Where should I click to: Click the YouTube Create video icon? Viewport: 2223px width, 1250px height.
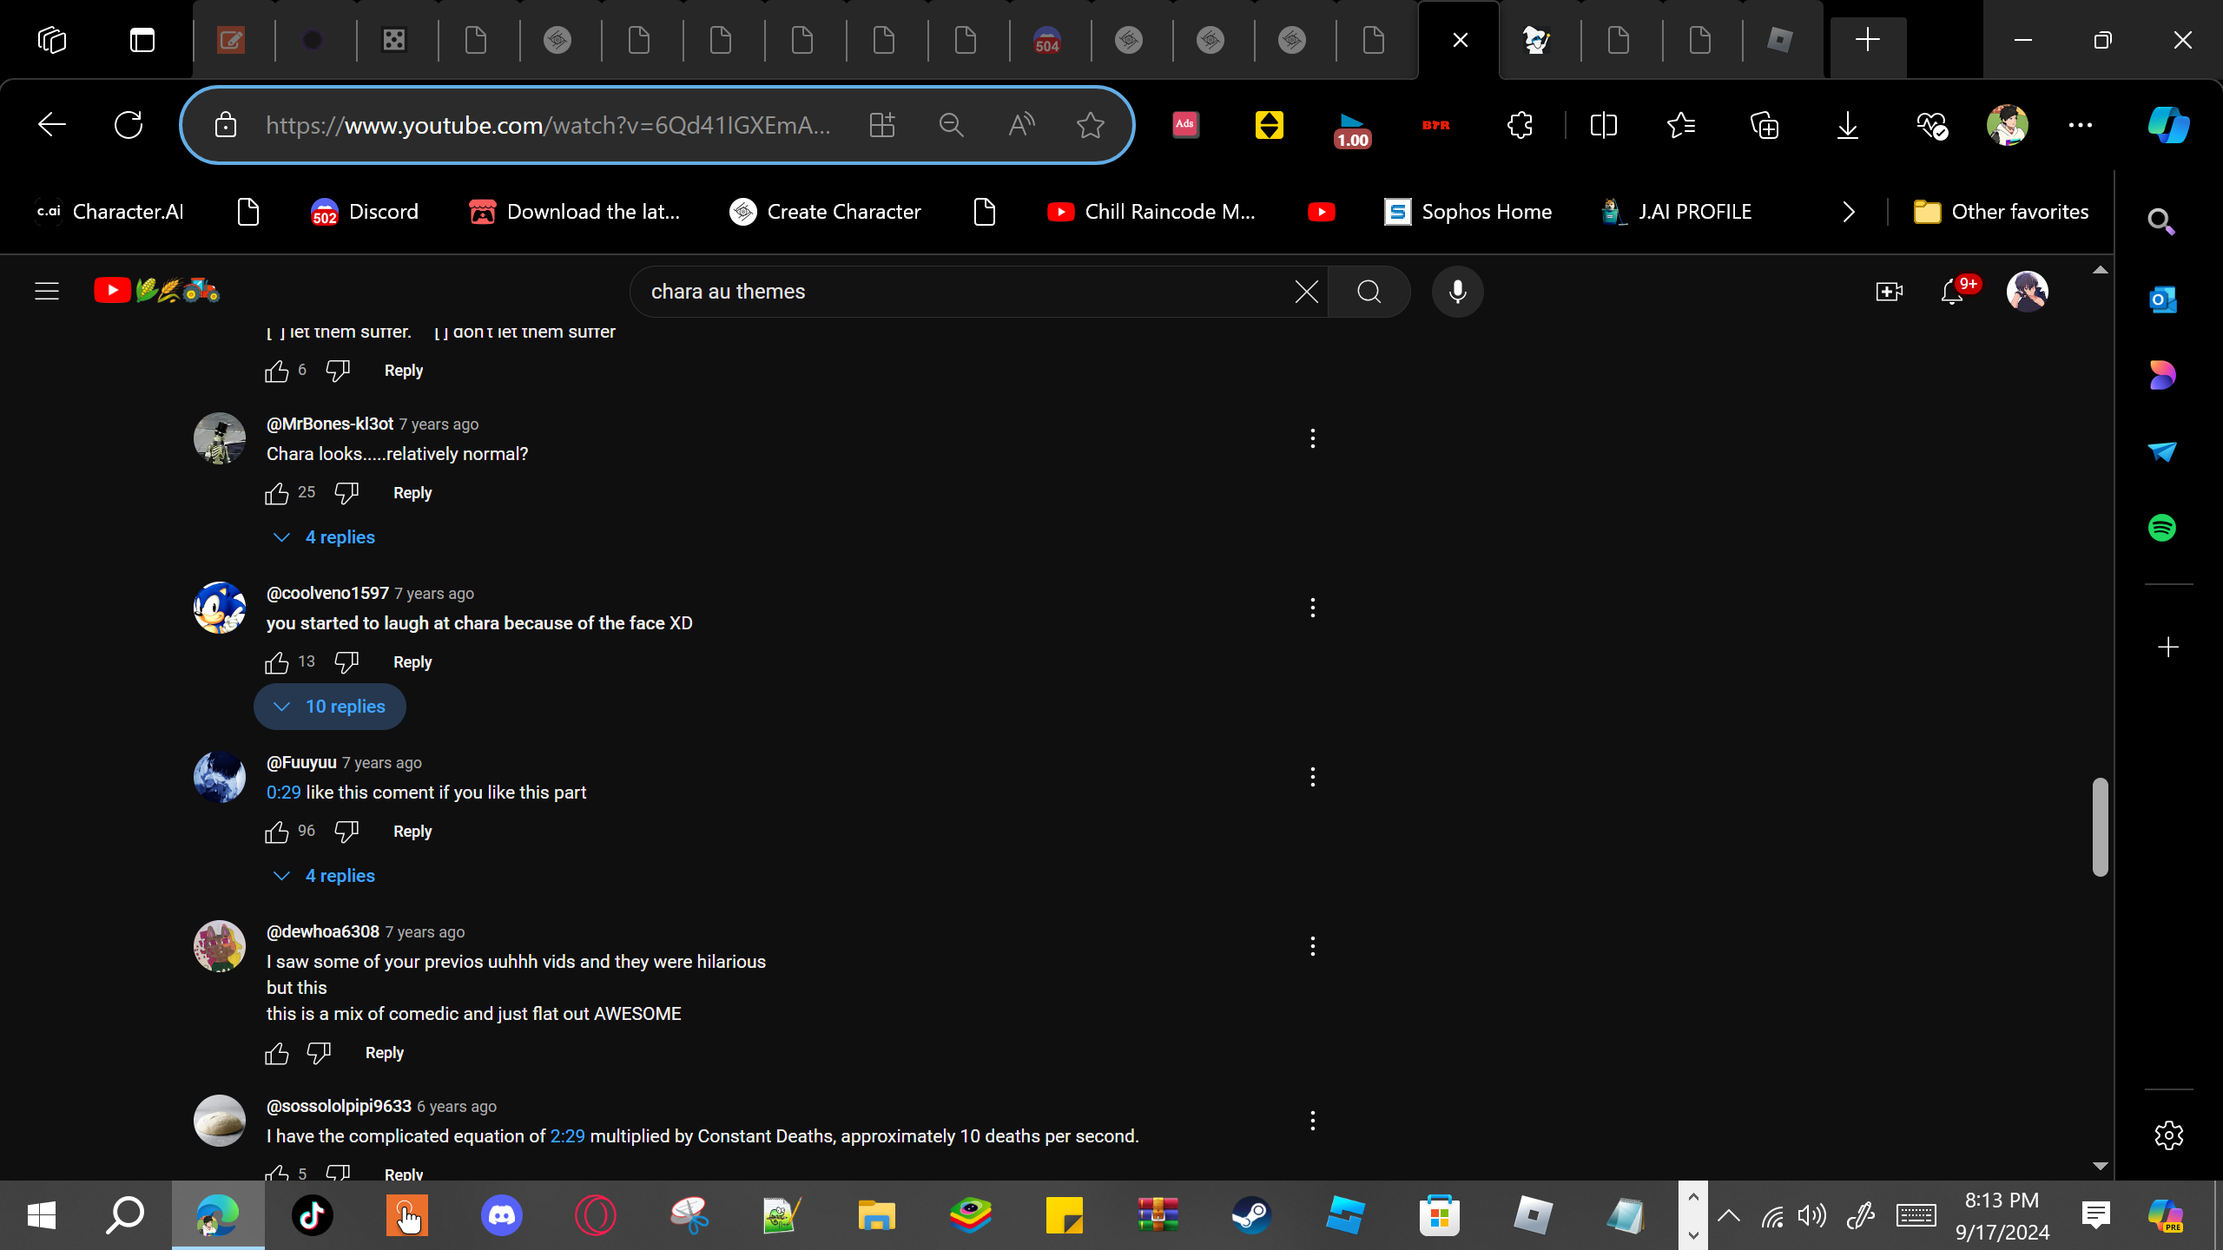pyautogui.click(x=1889, y=292)
